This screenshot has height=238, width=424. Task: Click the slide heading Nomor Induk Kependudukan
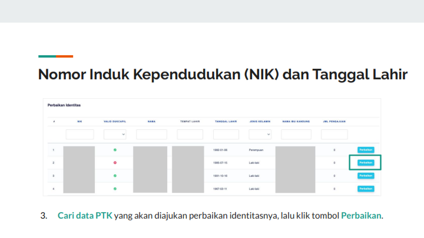[x=223, y=74]
